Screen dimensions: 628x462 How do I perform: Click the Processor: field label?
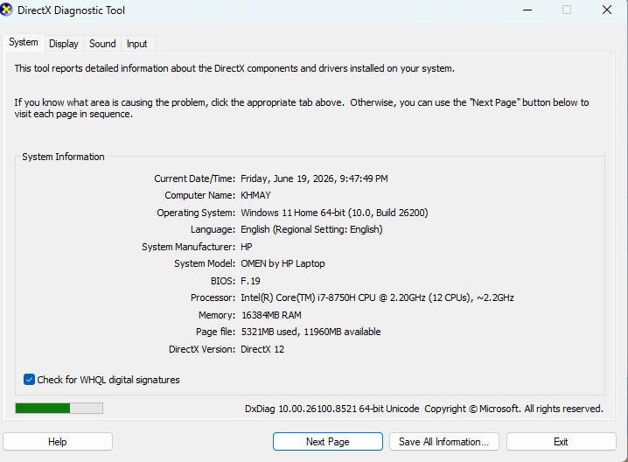(x=213, y=297)
